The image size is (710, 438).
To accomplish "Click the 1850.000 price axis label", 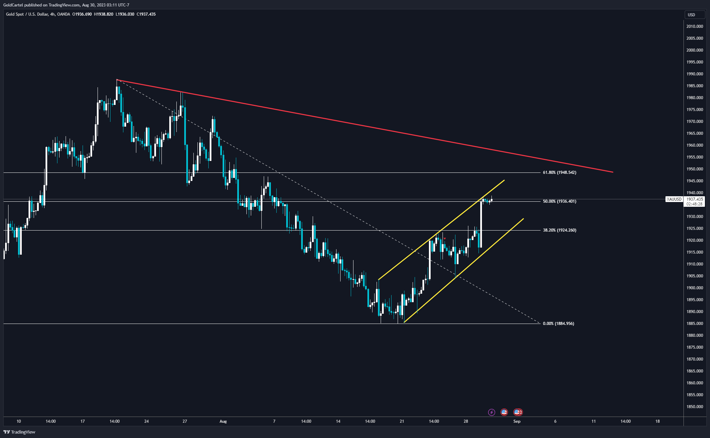I will (x=695, y=407).
